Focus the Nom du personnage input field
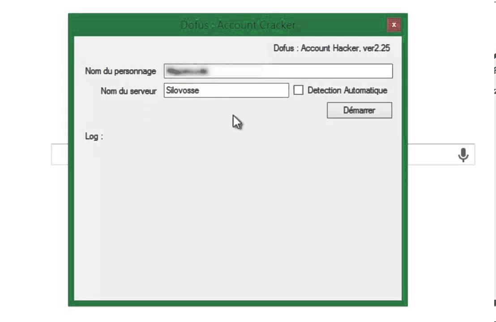496x322 pixels. pos(278,71)
